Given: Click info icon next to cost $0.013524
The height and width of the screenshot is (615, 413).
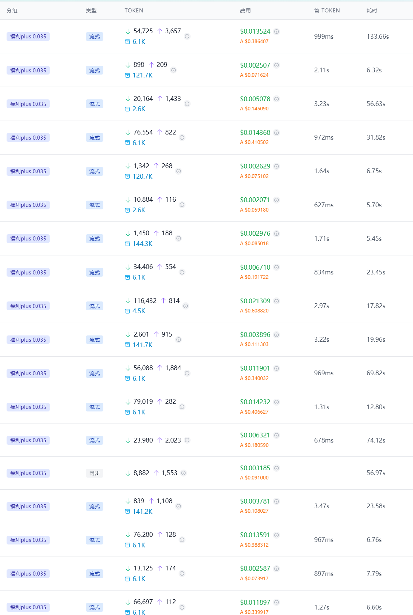Looking at the screenshot, I should coord(276,31).
